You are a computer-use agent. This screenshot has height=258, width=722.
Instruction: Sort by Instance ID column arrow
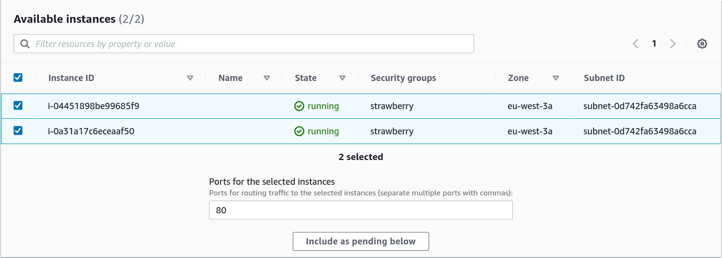click(190, 78)
